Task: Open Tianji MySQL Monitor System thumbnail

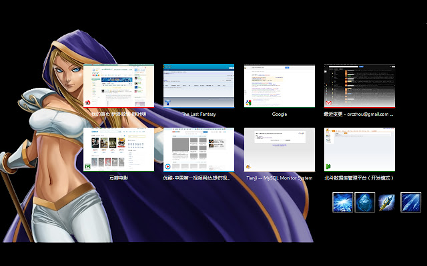Action: (x=280, y=150)
